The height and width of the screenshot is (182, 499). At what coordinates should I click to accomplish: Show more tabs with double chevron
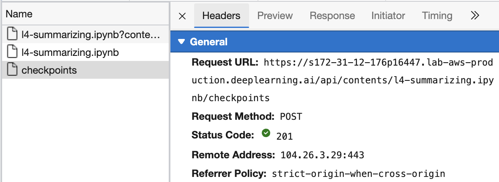475,16
